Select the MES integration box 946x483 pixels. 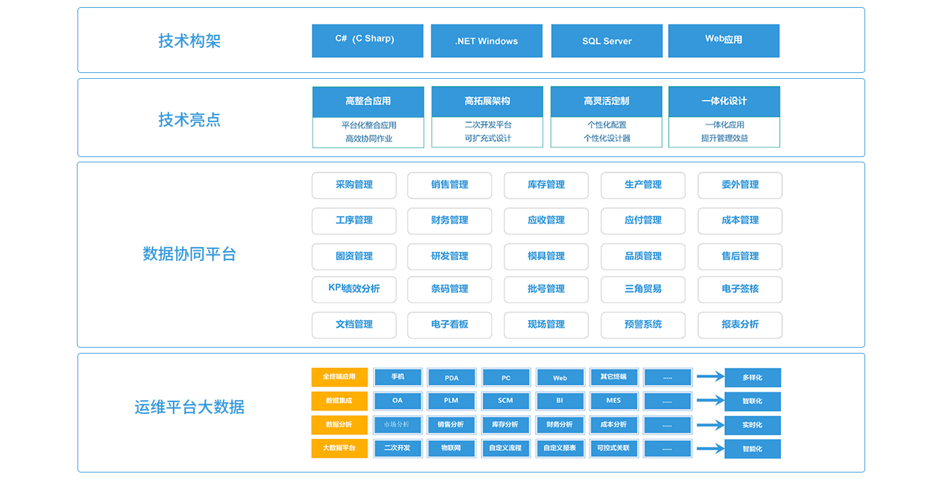(614, 401)
